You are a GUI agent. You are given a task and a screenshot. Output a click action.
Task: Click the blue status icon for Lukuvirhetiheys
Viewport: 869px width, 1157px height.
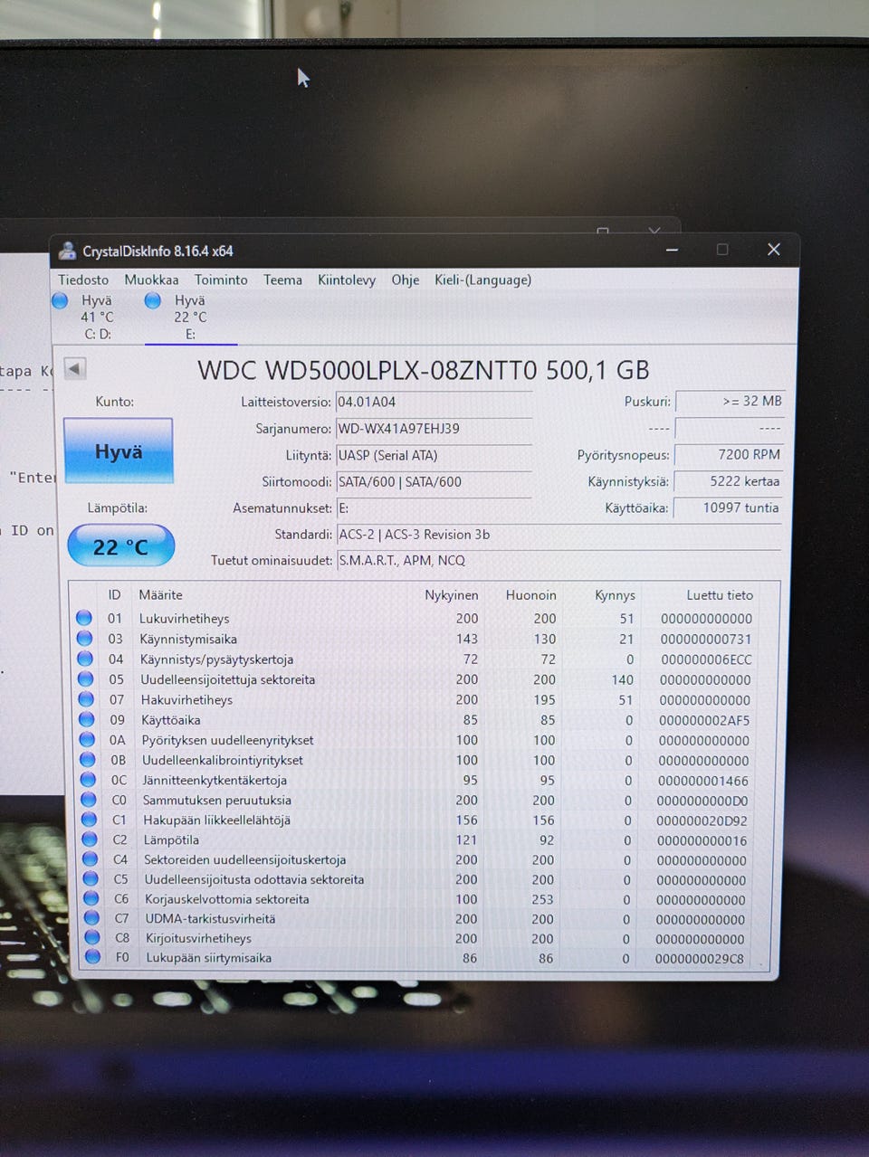(x=84, y=618)
